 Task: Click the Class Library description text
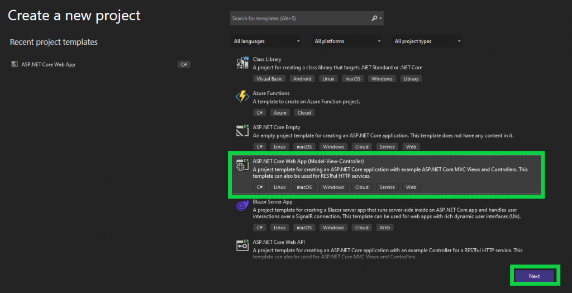338,68
